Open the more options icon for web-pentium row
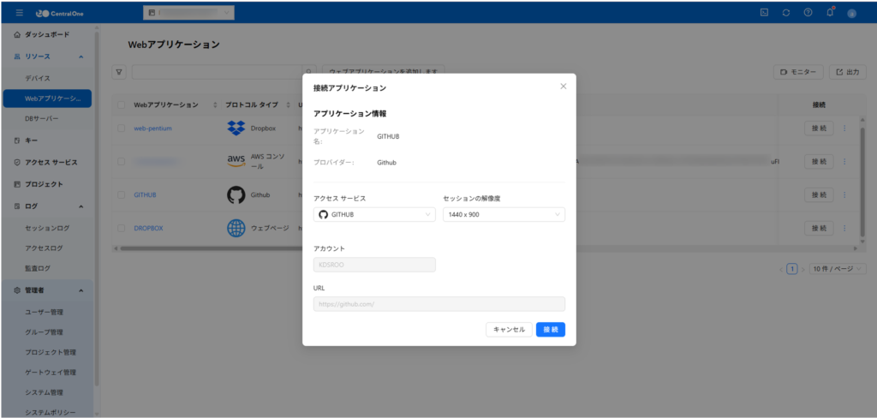877x418 pixels. pos(844,128)
